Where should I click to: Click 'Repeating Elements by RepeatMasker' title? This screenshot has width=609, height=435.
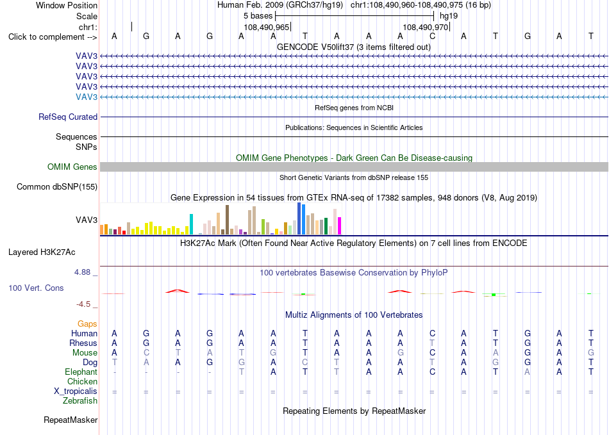[x=354, y=411]
